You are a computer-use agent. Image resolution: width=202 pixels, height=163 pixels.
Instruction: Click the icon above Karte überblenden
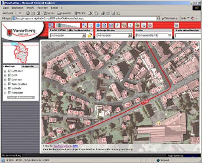click(176, 25)
